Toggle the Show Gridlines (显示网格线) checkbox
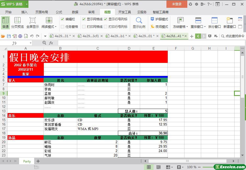246x170 pixels. pos(84,19)
